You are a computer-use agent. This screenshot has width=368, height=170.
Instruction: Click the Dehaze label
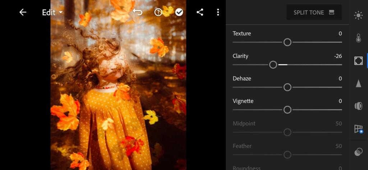click(x=242, y=78)
